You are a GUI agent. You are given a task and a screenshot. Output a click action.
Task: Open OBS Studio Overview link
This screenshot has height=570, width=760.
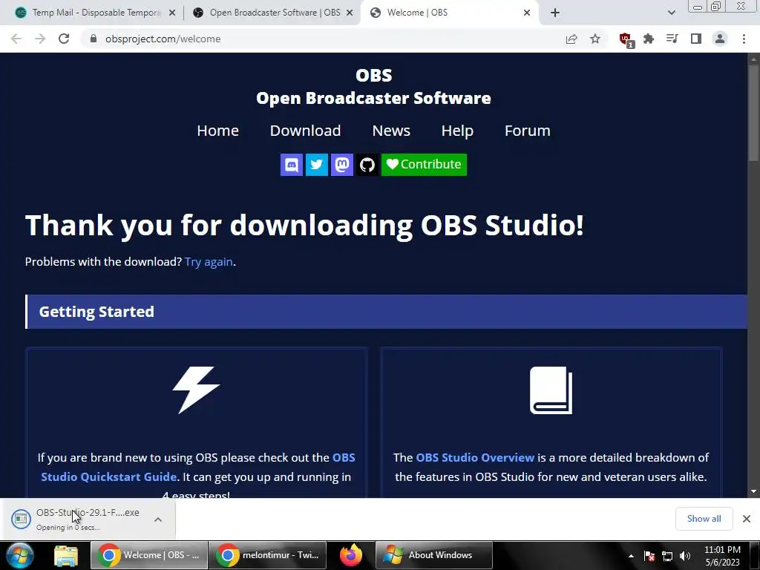point(475,457)
